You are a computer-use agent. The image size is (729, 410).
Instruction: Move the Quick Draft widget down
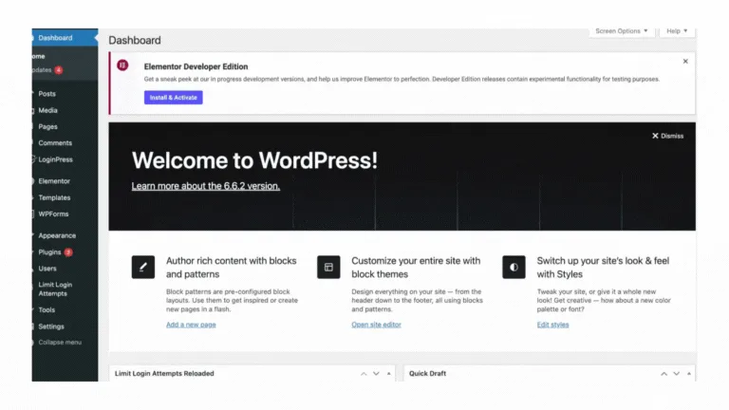673,374
